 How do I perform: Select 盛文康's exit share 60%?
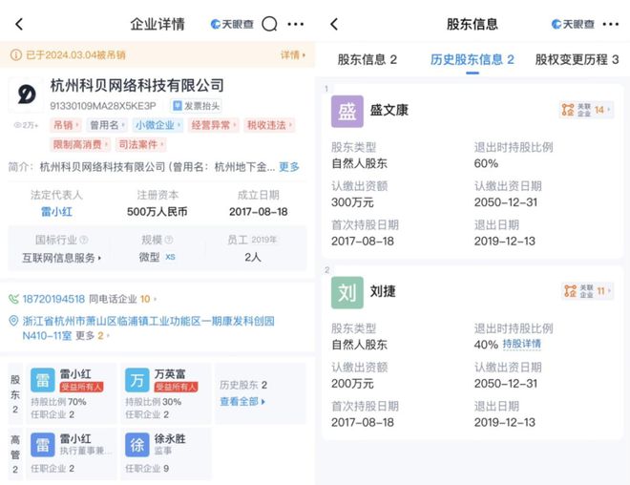pos(486,163)
